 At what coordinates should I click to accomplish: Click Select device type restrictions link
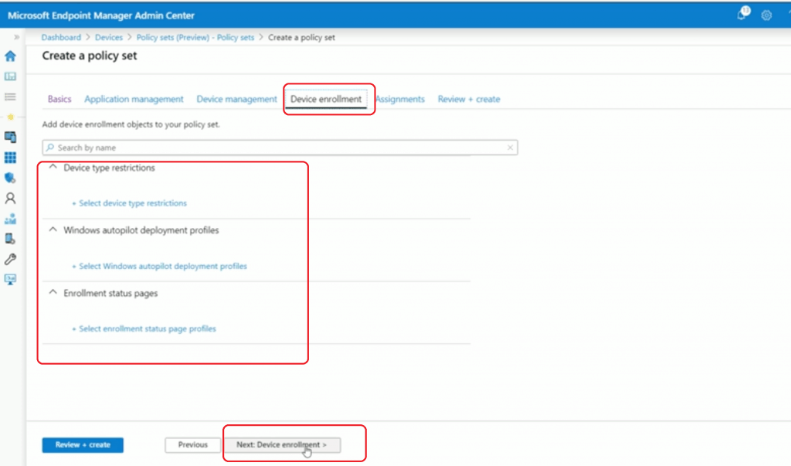[x=131, y=203]
